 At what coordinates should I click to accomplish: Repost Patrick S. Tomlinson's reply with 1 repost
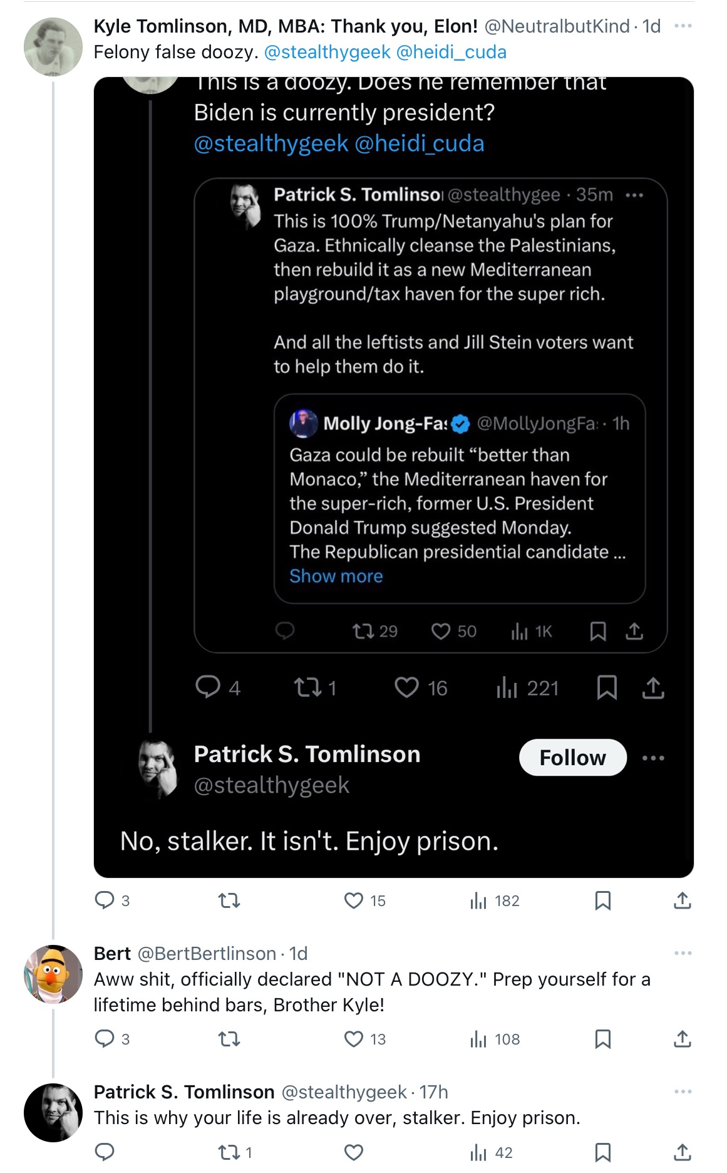coord(235,1152)
